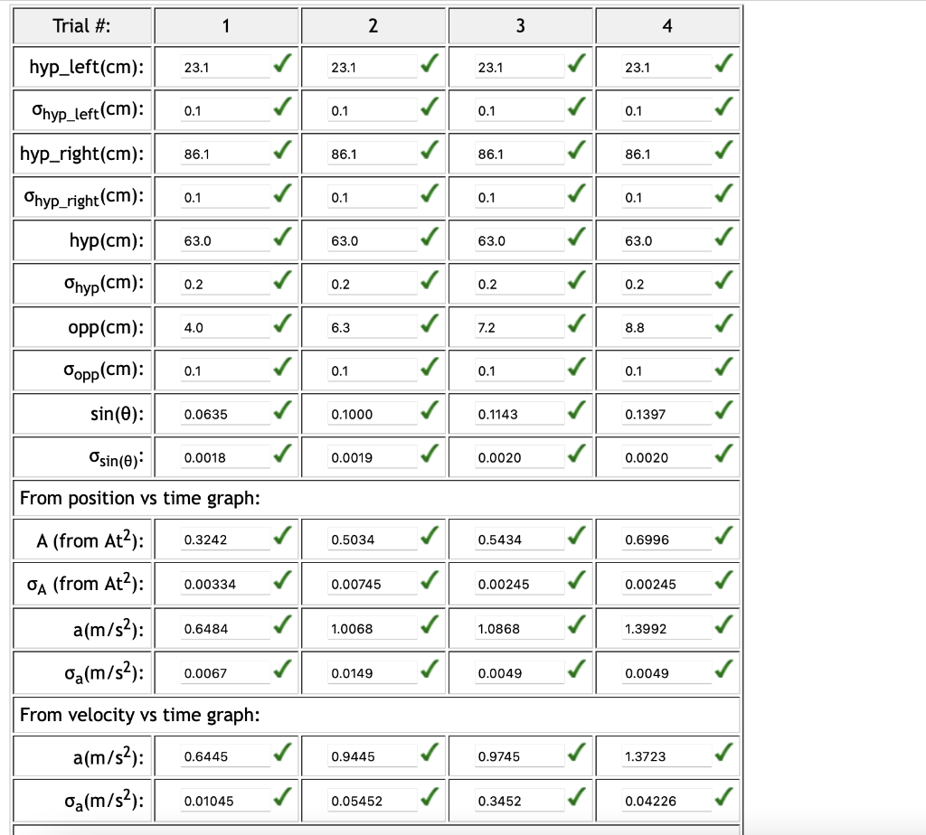Screen dimensions: 926x835
Task: Click the checkmark next to Trial 2 sin(θ) 0.1000
Action: tap(430, 409)
